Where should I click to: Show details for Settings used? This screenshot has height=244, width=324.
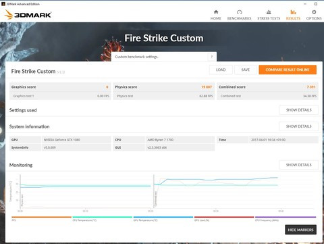[x=298, y=110]
